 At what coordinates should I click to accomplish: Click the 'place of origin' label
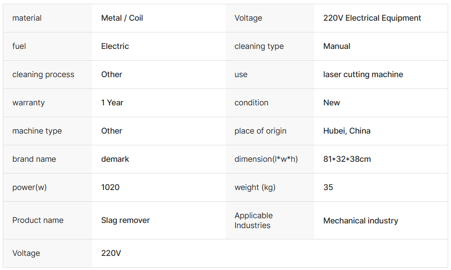tap(260, 131)
